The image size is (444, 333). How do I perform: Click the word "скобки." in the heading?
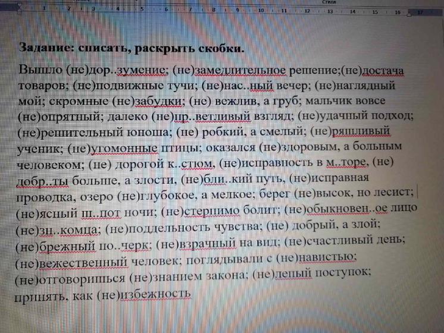coord(221,48)
